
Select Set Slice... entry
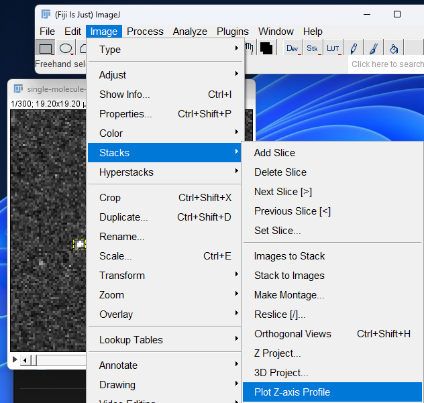pos(332,230)
